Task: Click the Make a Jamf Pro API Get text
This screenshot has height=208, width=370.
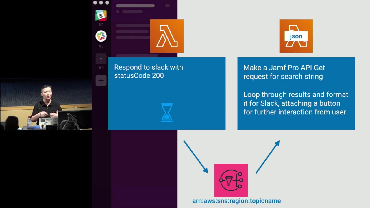Action: (284, 72)
